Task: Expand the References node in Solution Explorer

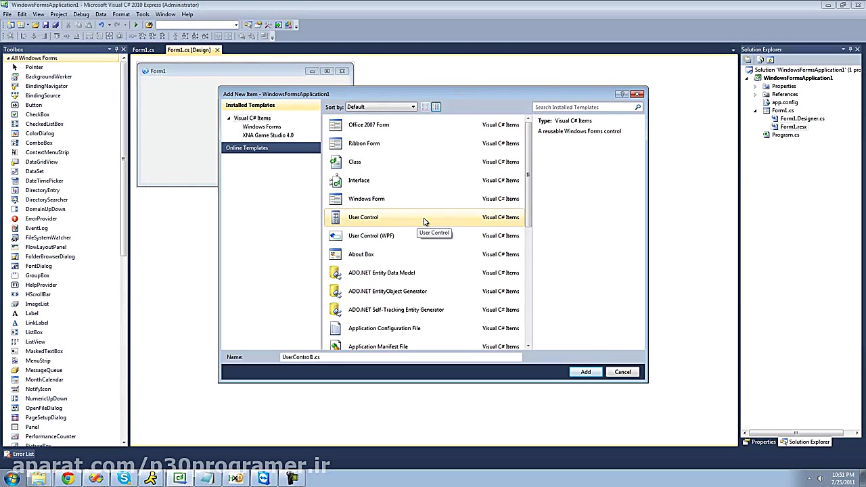Action: coord(756,95)
